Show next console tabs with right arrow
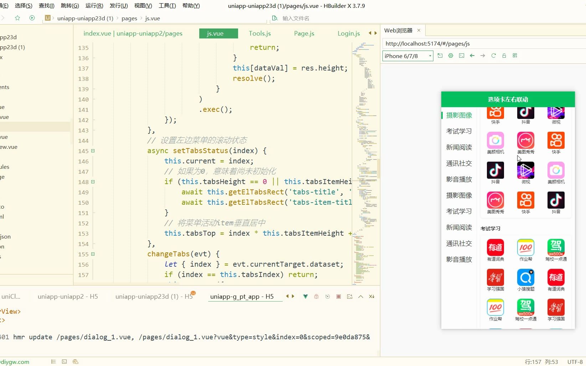 click(x=293, y=296)
